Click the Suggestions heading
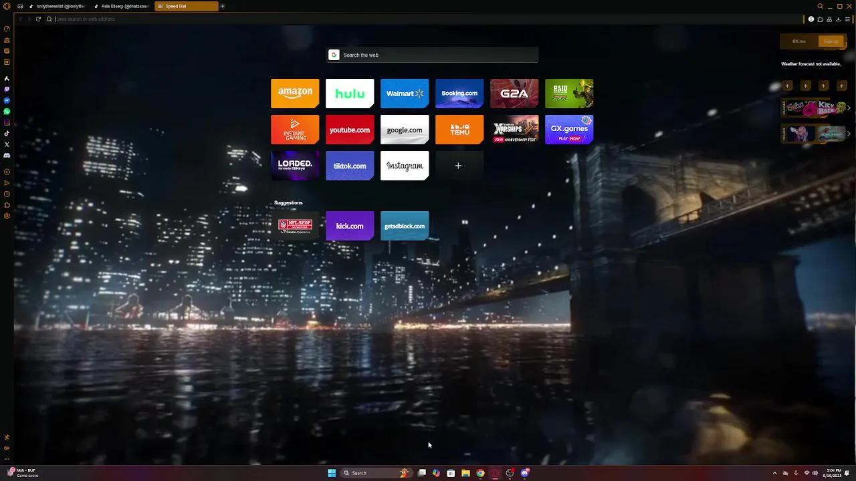This screenshot has height=481, width=856. [x=288, y=202]
